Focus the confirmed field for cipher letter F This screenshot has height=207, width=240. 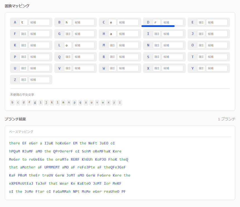click(x=23, y=34)
